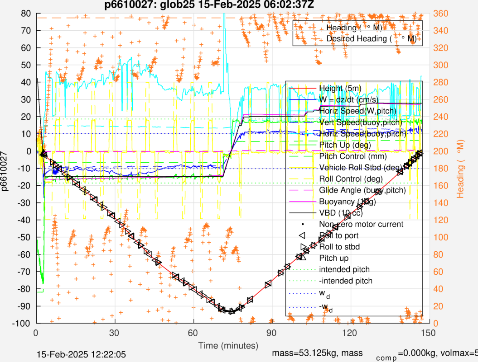The image size is (478, 362).
Task: Select the "Roll Control (deg)" legend entry
Action: point(351,179)
